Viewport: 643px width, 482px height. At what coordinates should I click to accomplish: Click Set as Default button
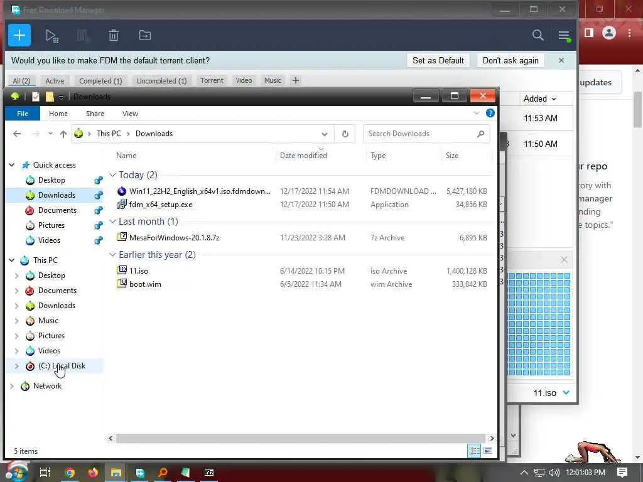point(438,60)
